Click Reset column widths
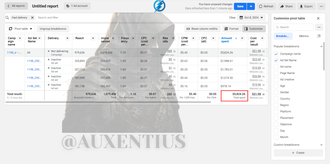The height and width of the screenshot is (164, 330). tap(202, 29)
